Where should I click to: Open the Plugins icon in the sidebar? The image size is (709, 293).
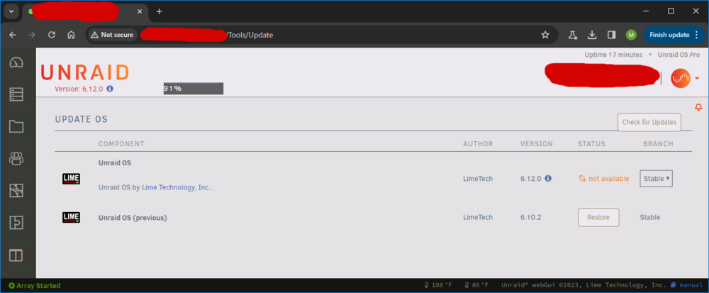point(16,223)
